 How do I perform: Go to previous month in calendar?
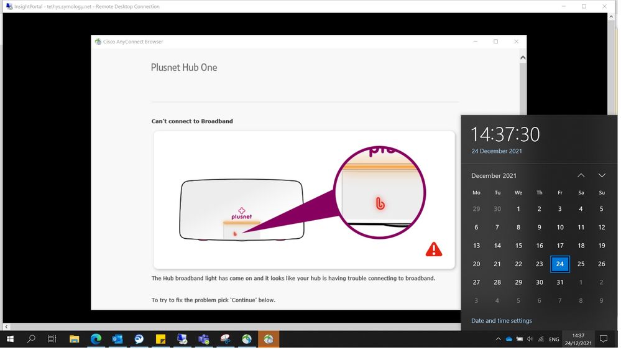tap(581, 175)
